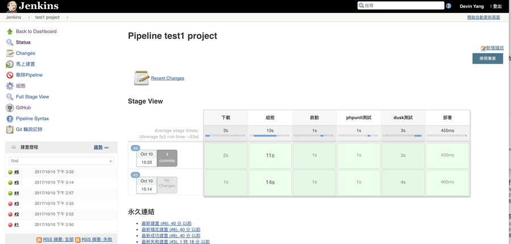Open the test1 project breadcrumb dropdown arrow
The image size is (511, 244).
pos(67,18)
